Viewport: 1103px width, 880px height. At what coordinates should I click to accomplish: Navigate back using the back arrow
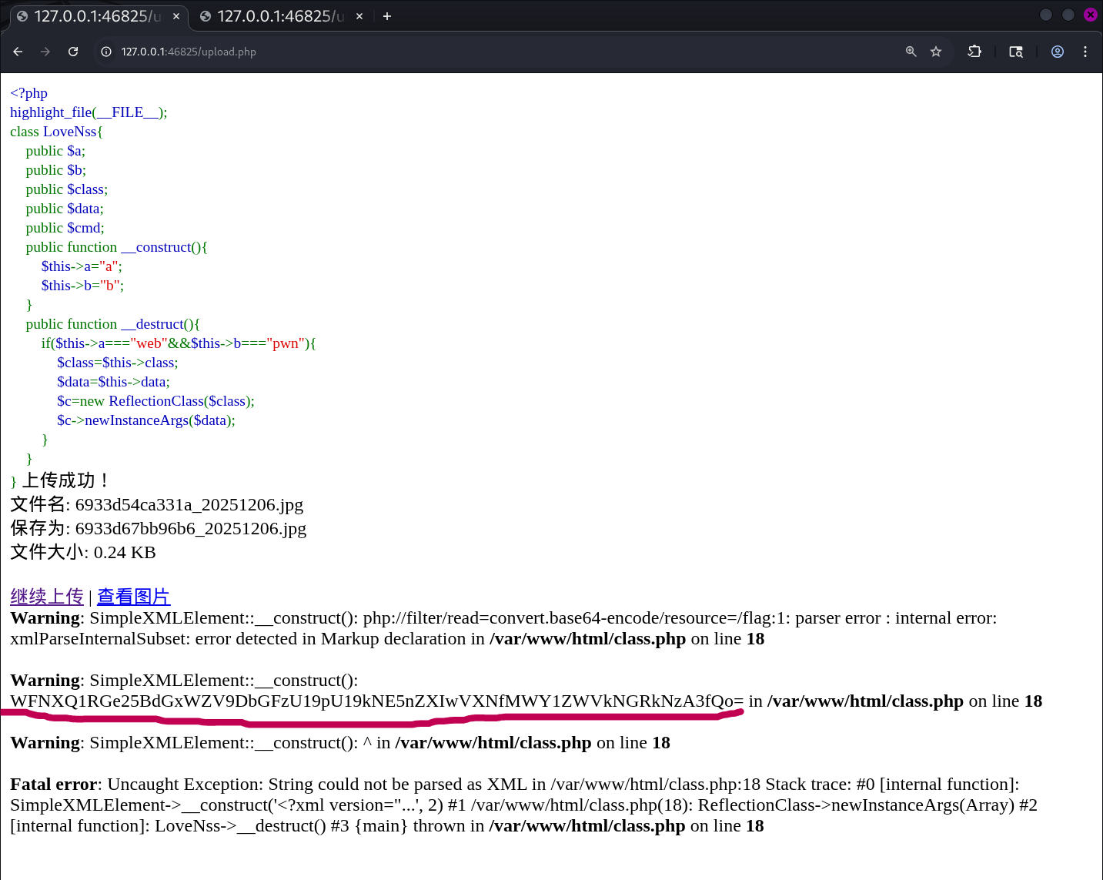pos(18,52)
